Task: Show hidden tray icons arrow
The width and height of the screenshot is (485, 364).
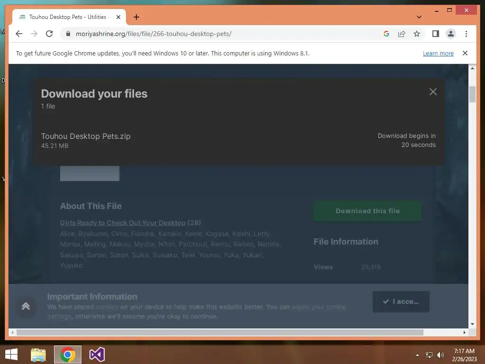Action: click(418, 355)
